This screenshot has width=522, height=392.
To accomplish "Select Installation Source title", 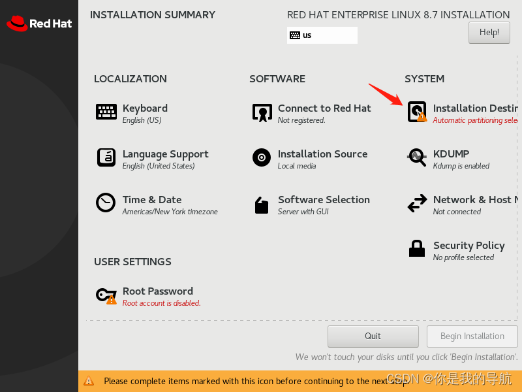I will 322,154.
